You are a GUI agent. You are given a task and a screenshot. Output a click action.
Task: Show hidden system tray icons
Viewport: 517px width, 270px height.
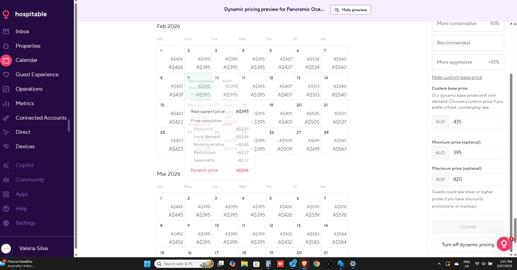pos(439,264)
